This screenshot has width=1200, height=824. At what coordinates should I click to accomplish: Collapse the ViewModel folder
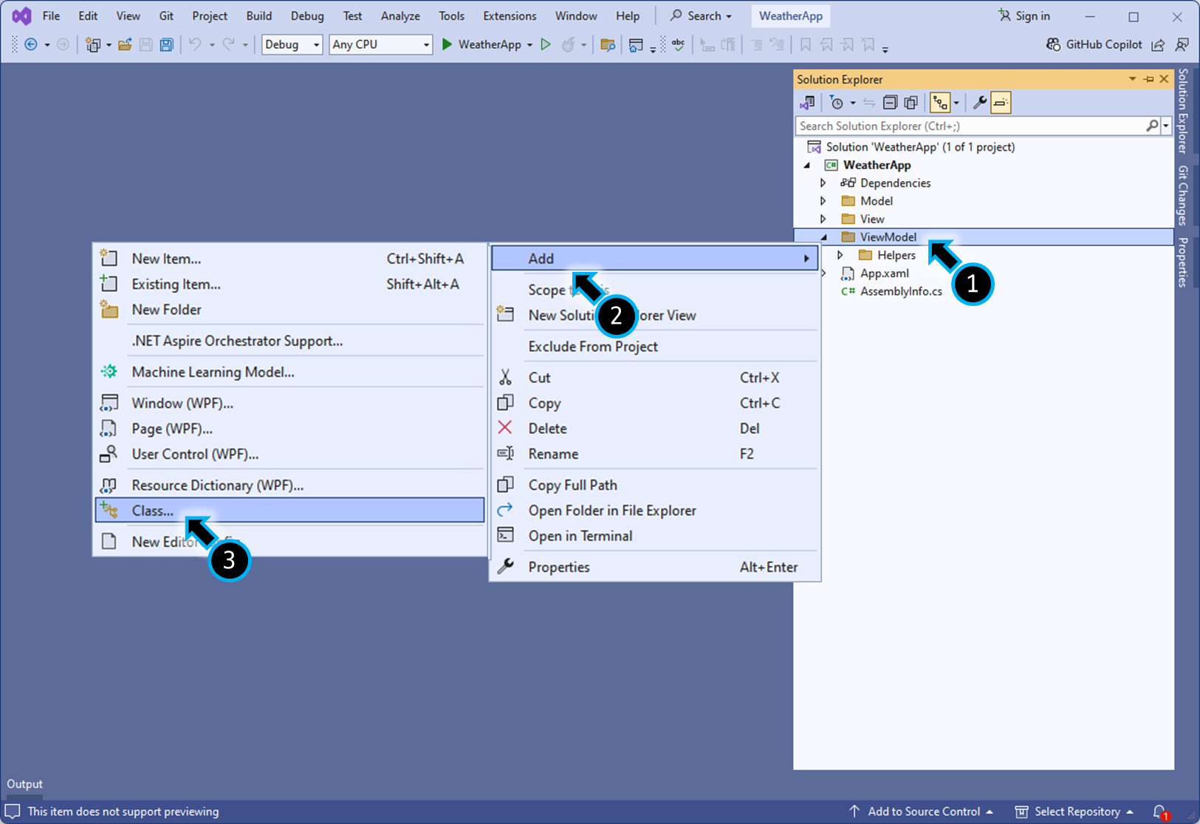click(x=824, y=237)
